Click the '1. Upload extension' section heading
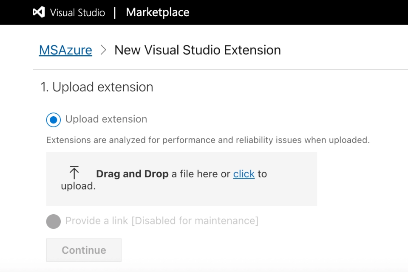The width and height of the screenshot is (408, 272). [x=97, y=87]
